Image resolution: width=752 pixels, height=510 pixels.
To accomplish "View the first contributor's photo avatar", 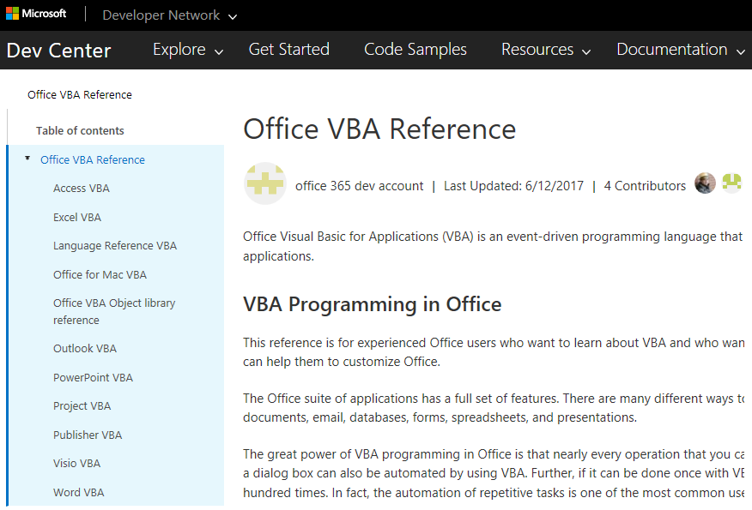I will click(705, 183).
